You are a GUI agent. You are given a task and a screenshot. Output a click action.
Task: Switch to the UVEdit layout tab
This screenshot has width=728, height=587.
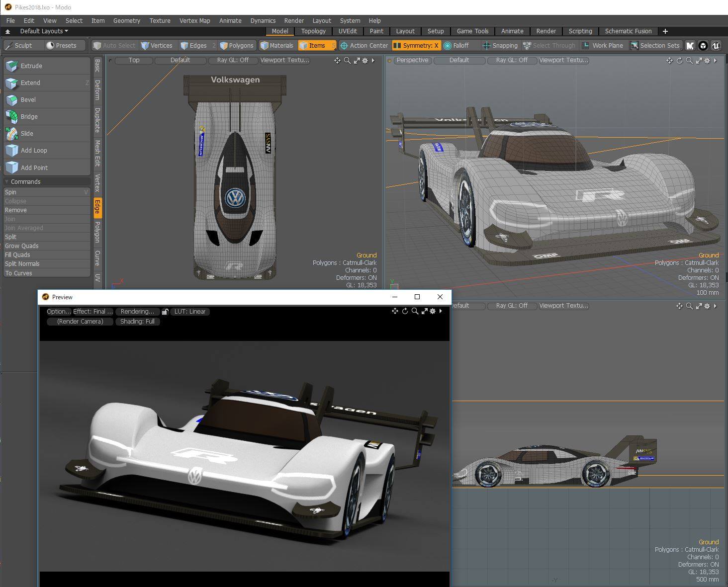point(348,31)
